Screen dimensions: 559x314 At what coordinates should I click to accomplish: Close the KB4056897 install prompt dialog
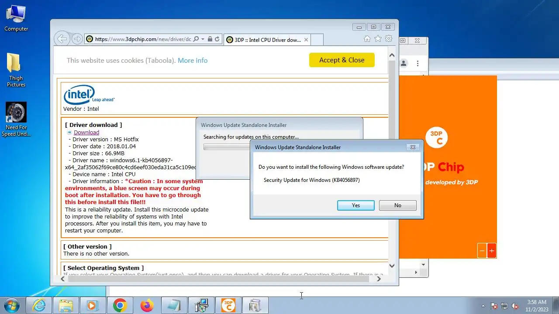[413, 147]
